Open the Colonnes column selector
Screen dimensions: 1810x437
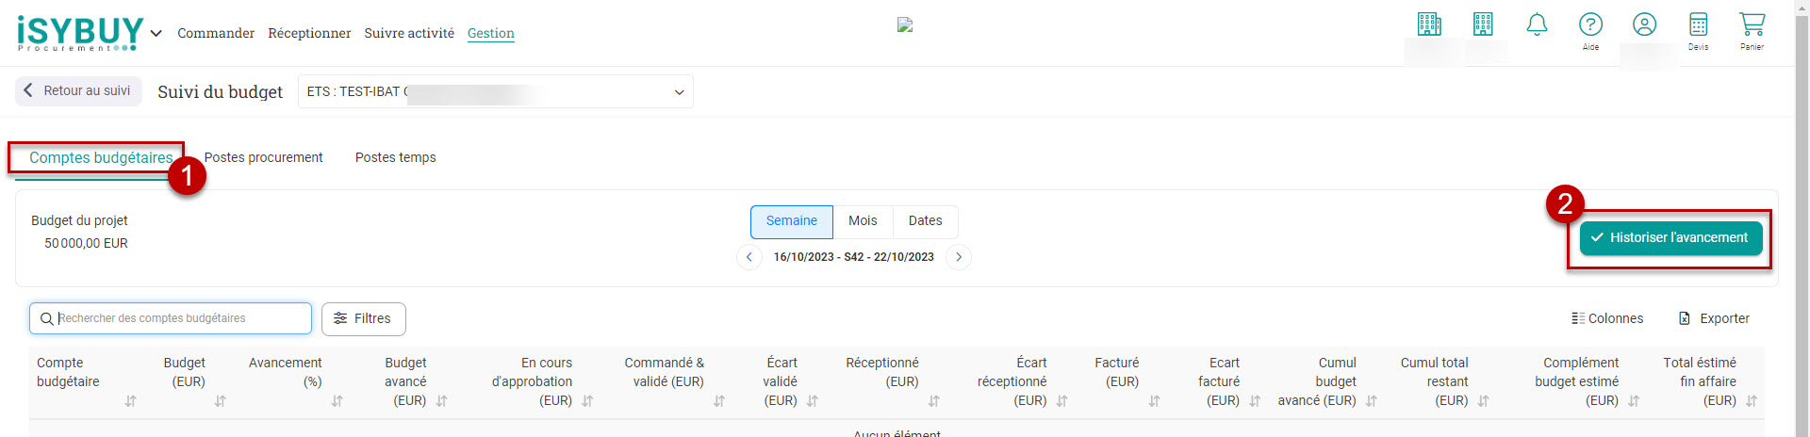(x=1607, y=319)
